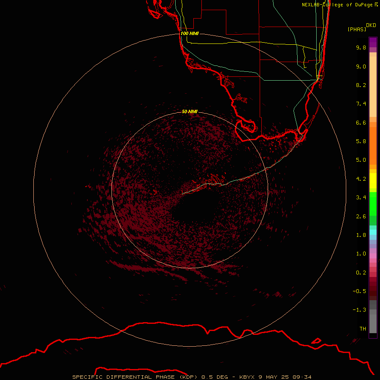Pick the yellow segment of color bar
This screenshot has width=380, height=380.
tap(373, 181)
